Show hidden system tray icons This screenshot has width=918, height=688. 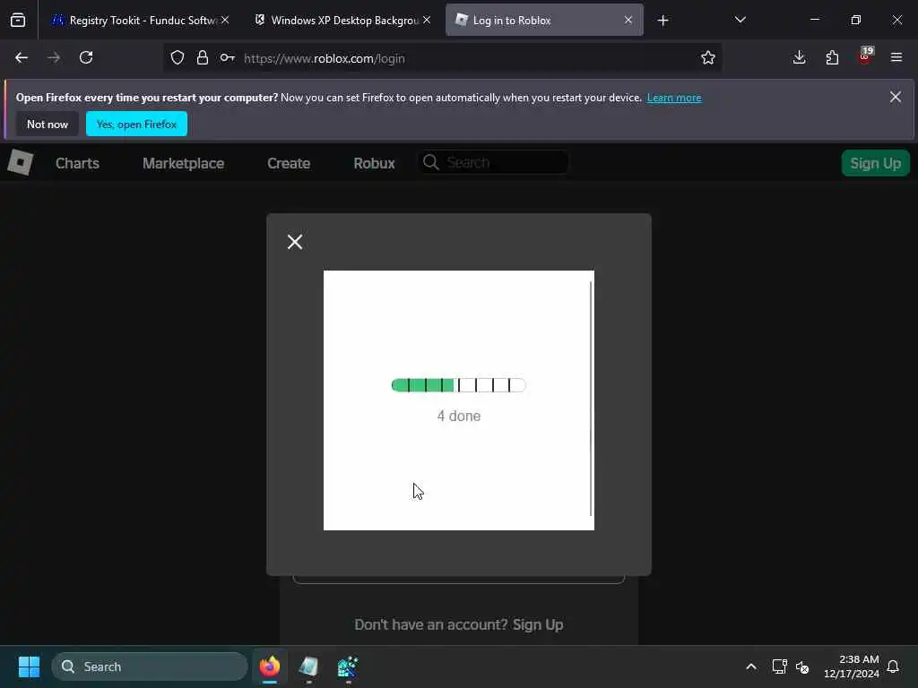[751, 666]
